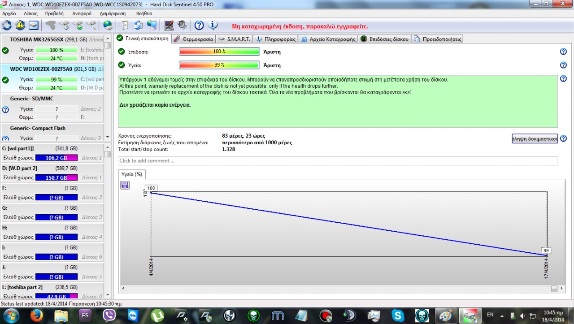Select WDC WD10EZEX-00ZF5A0 disk in list
The image size is (574, 324).
[52, 78]
